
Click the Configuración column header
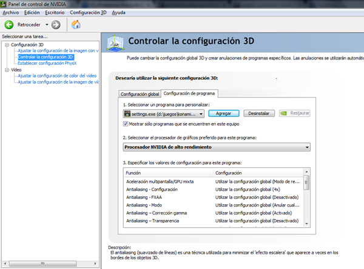point(258,173)
